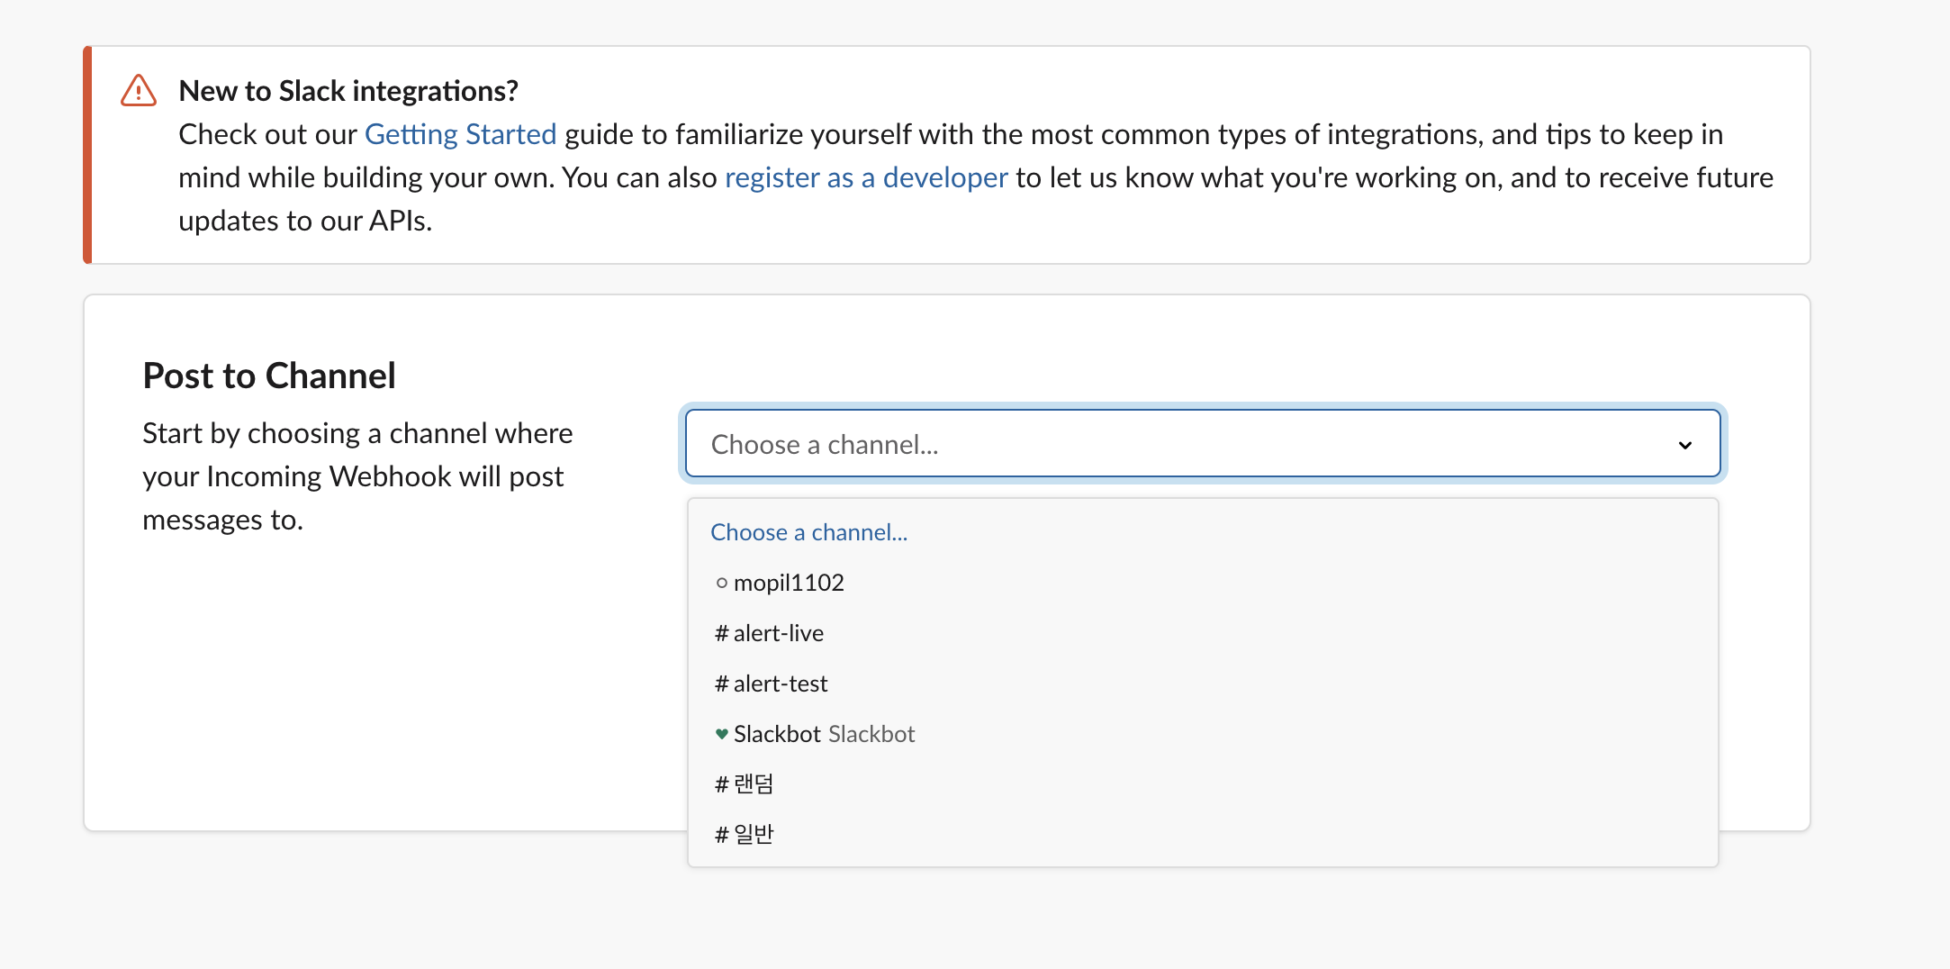The height and width of the screenshot is (969, 1950).
Task: Click the 'New to Slack integrations?' heading
Action: (348, 91)
